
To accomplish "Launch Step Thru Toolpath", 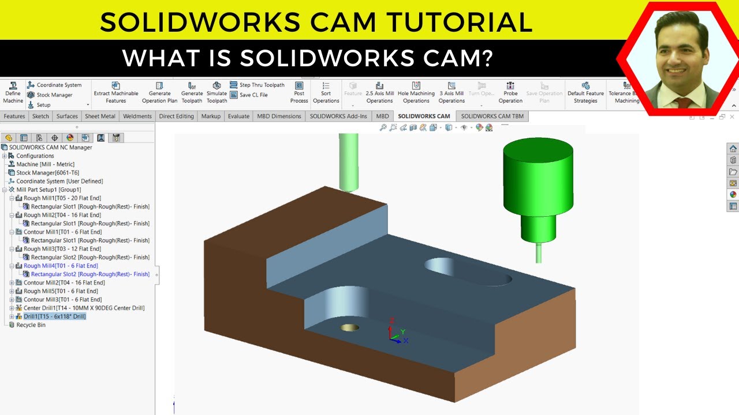I will tap(257, 85).
